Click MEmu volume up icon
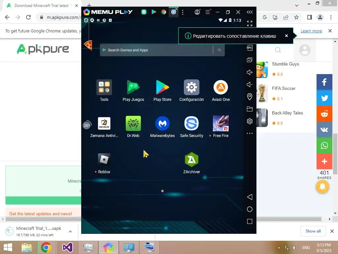The image size is (338, 254). 250,72
